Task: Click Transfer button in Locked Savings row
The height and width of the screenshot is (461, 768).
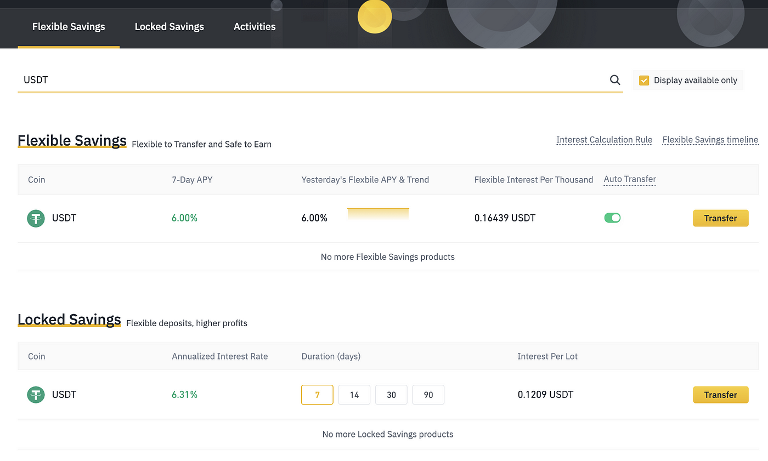Action: [721, 395]
